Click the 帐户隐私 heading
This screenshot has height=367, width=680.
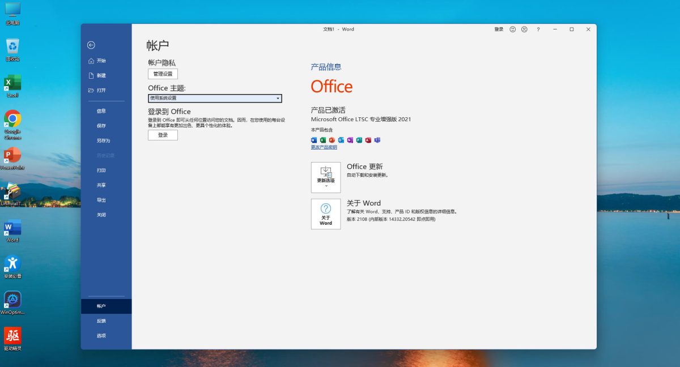(162, 62)
